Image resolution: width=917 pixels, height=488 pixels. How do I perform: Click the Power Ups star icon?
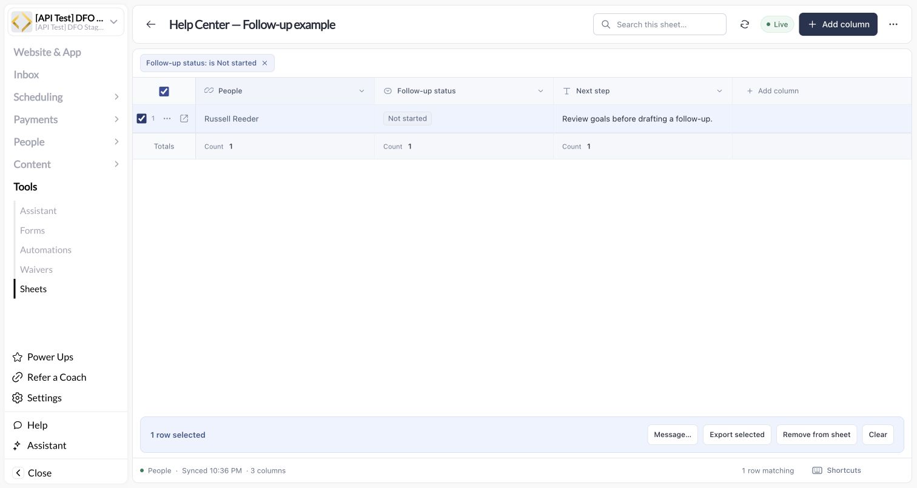tap(18, 357)
